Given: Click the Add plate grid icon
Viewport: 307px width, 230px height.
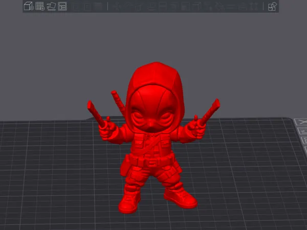Looking at the screenshot, I should 40,6.
